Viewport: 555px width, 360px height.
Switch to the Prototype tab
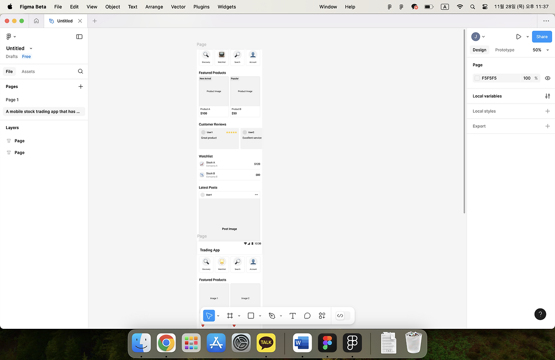505,50
